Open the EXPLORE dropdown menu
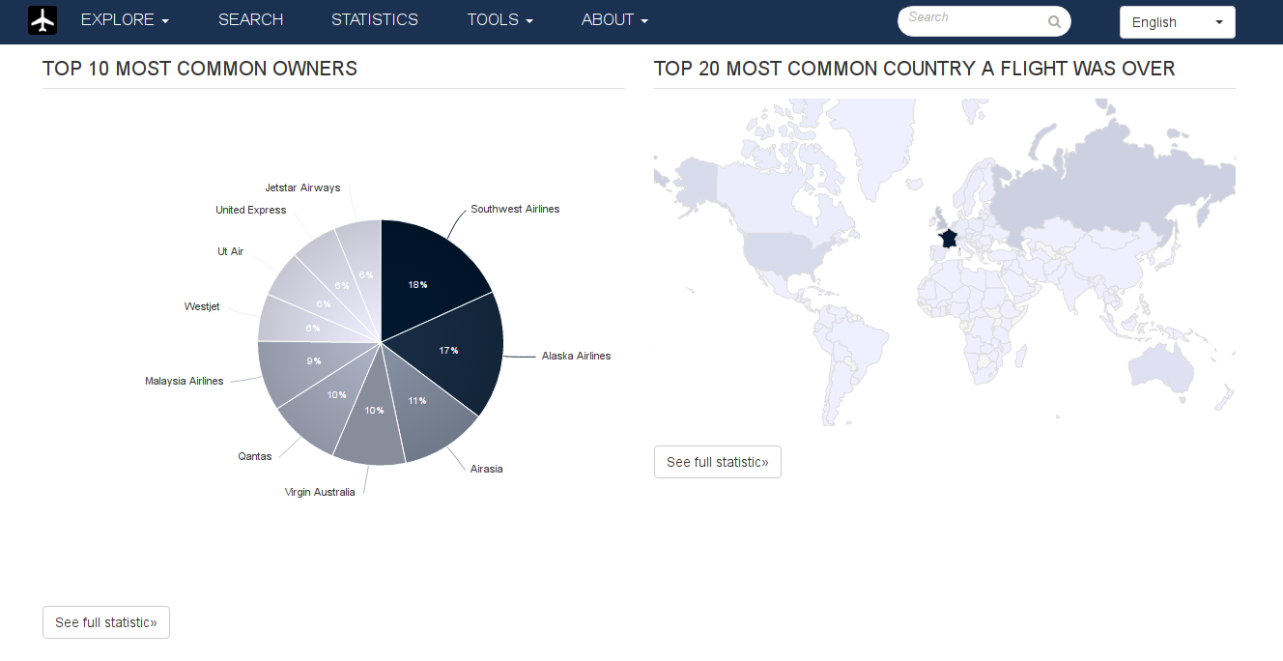Screen dimensions: 1283x661 (126, 20)
